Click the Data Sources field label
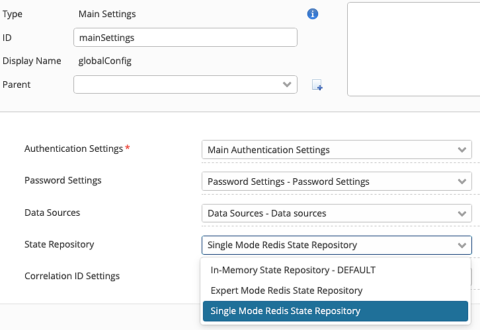Image resolution: width=480 pixels, height=330 pixels. coord(52,213)
